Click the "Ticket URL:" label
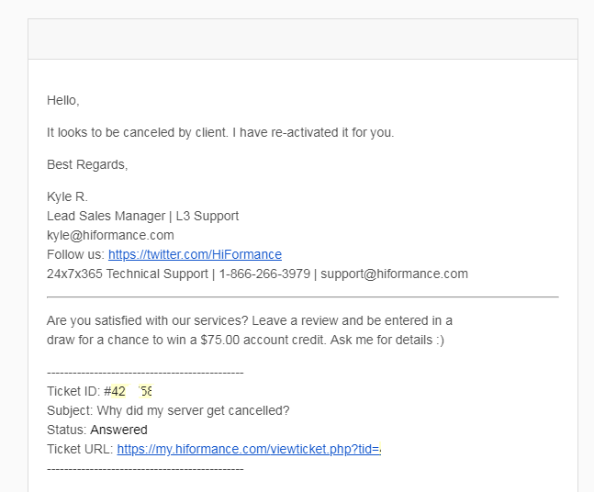This screenshot has width=594, height=492. tap(80, 449)
